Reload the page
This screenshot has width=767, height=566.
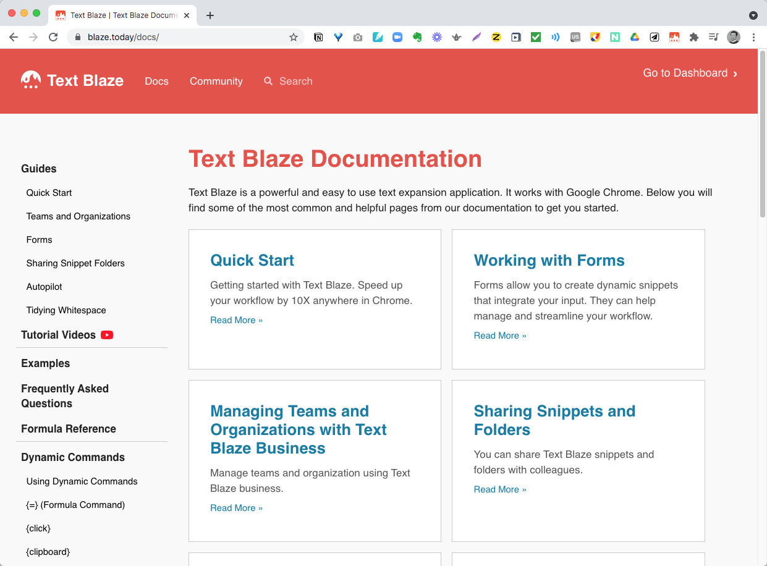coord(53,37)
